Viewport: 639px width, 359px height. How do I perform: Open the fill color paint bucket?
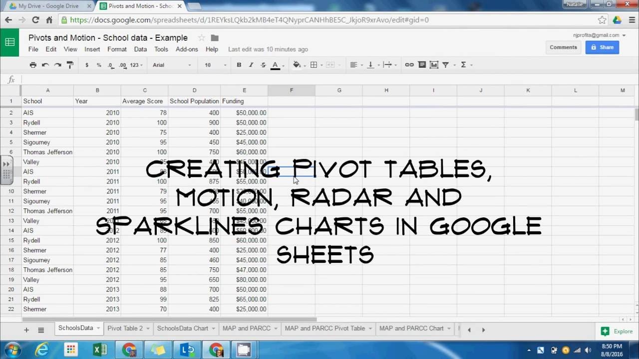[x=297, y=65]
